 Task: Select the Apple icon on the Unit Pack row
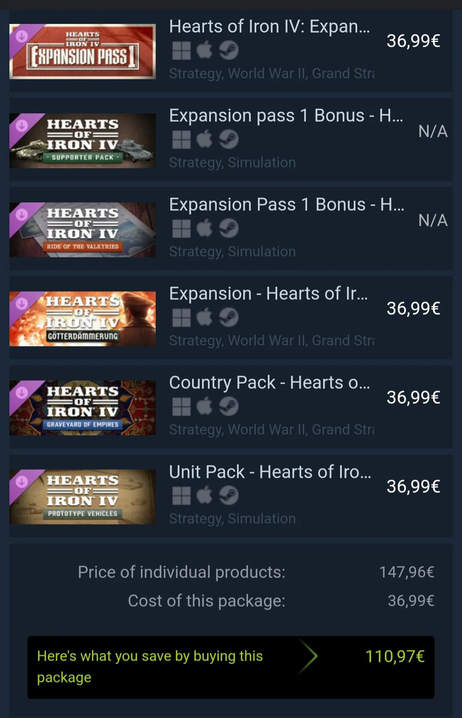pyautogui.click(x=205, y=495)
